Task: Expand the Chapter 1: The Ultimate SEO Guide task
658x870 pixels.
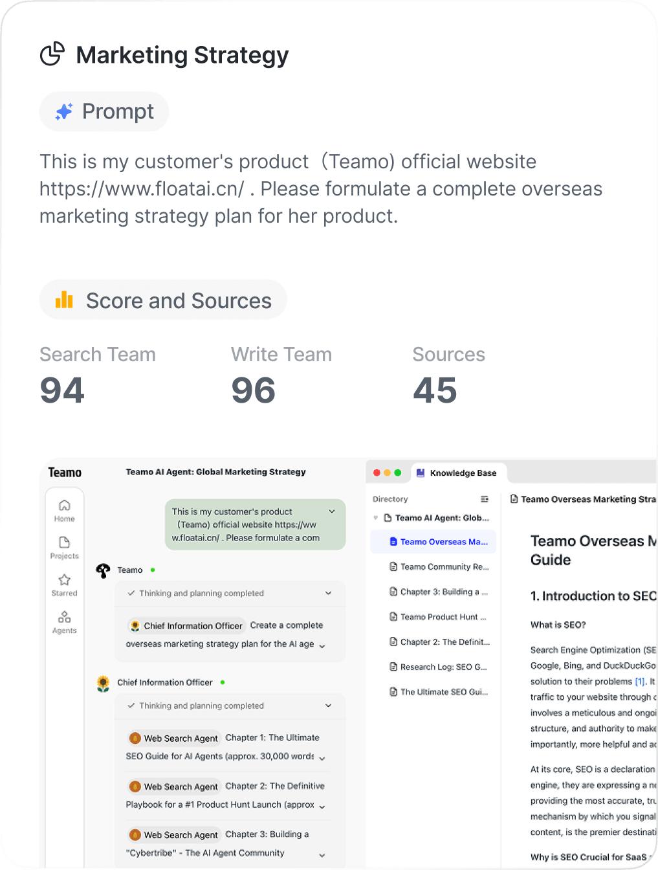Action: point(322,758)
